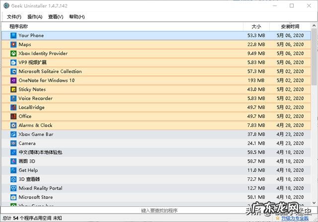The image size is (318, 222).
Task: Select Xbox Identity Provider name text
Action: coord(43,54)
